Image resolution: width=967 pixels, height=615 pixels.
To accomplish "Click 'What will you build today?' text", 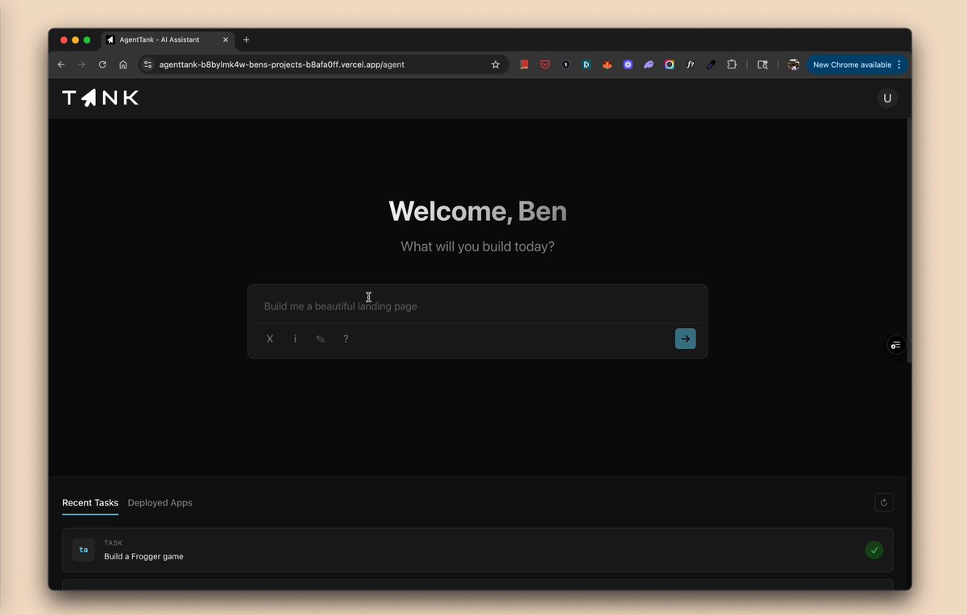I will tap(477, 247).
